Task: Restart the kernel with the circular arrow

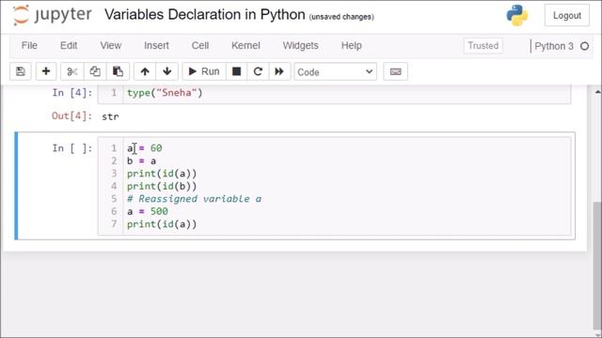Action: (x=258, y=71)
